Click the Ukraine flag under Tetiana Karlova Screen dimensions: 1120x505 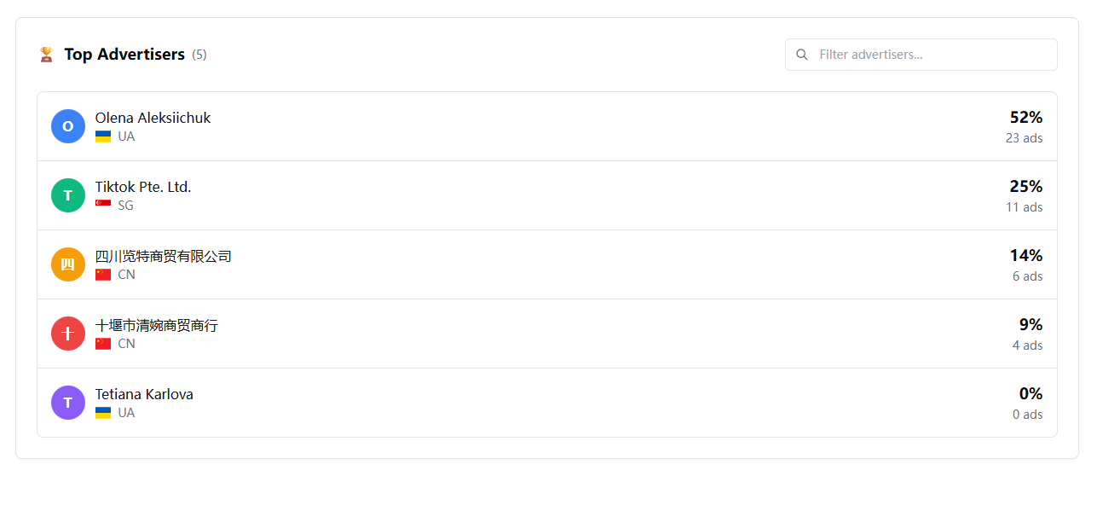pos(103,413)
